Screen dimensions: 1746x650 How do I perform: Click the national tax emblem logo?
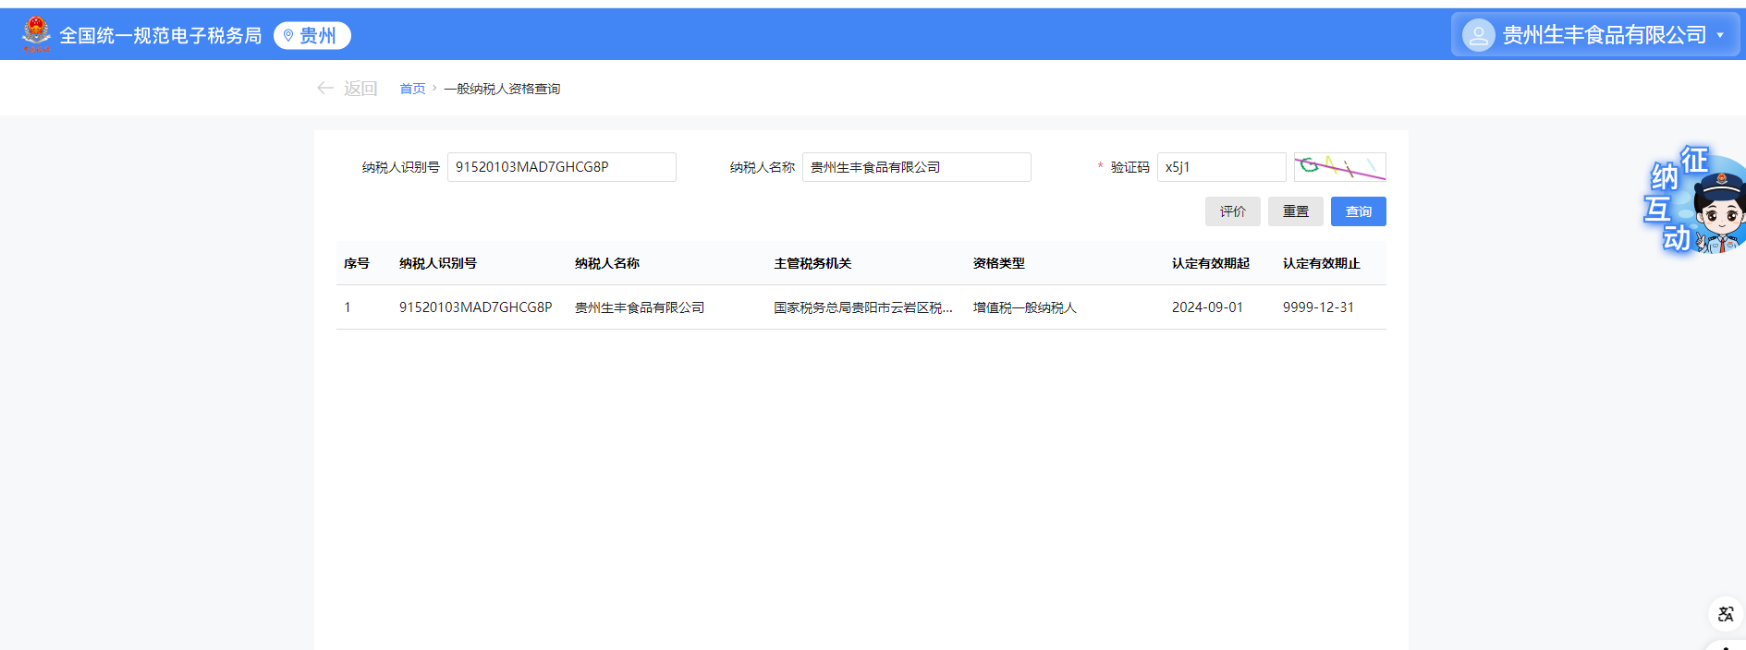36,34
